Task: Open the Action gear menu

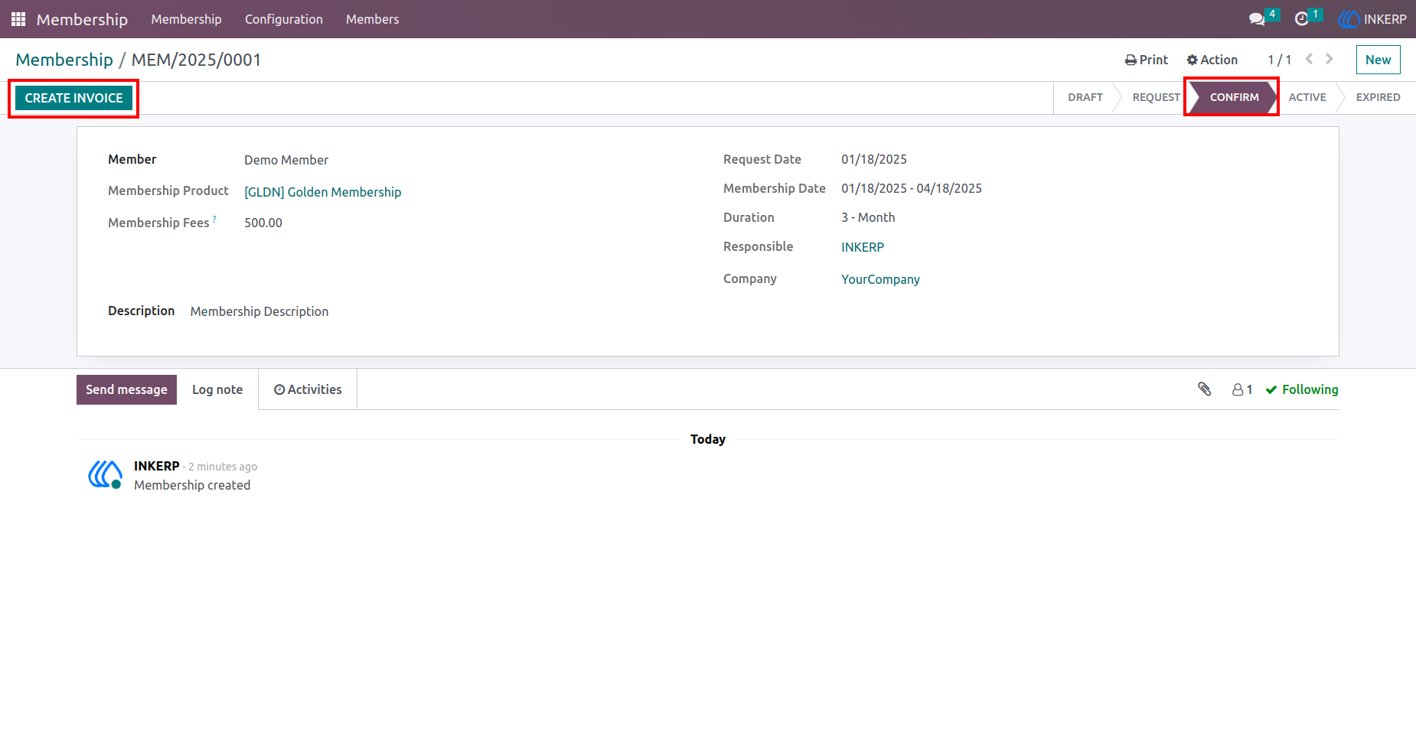Action: click(1212, 60)
